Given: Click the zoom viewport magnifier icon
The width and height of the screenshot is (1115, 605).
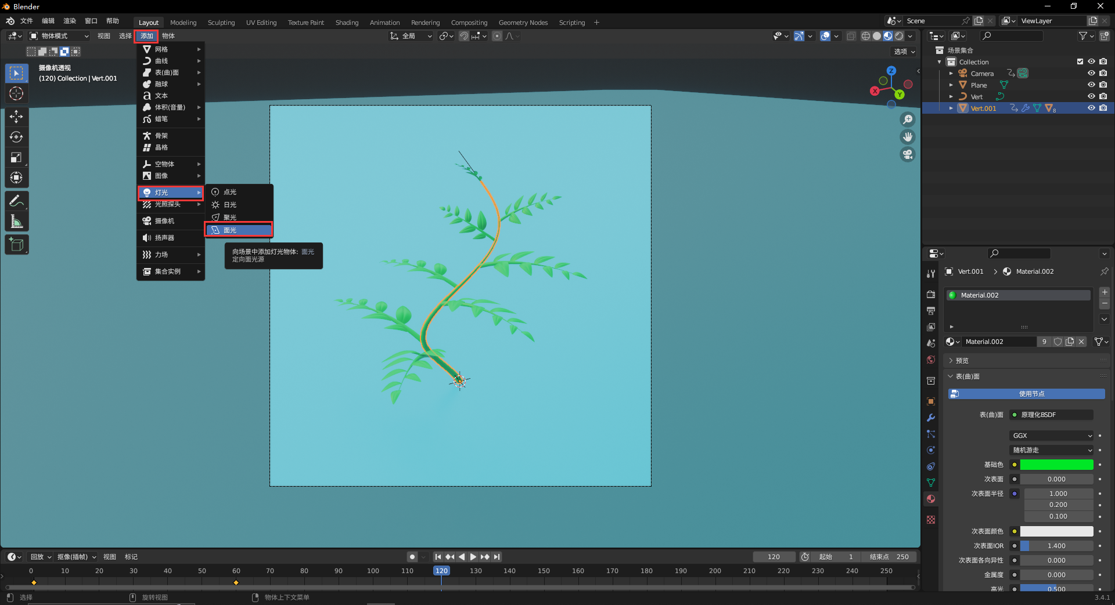Looking at the screenshot, I should (907, 119).
